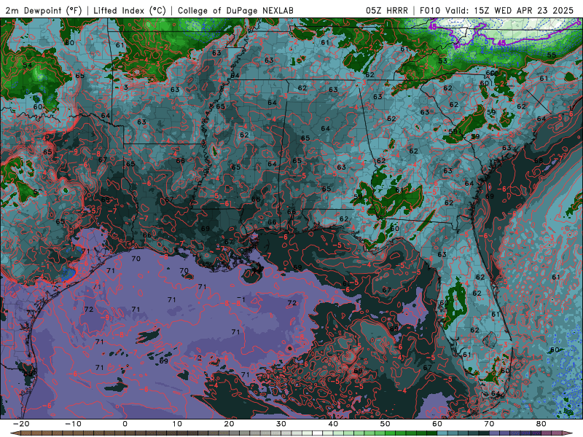Click the '05Z HRRR' model run label
Image resolution: width=583 pixels, height=437 pixels.
tap(387, 10)
